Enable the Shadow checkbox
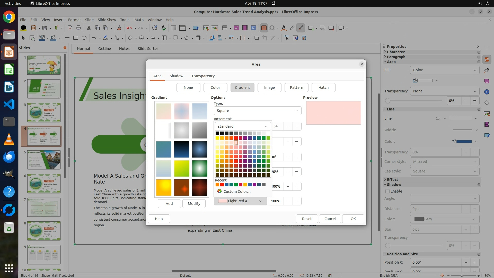Image resolution: width=494 pixels, height=278 pixels. 387,191
